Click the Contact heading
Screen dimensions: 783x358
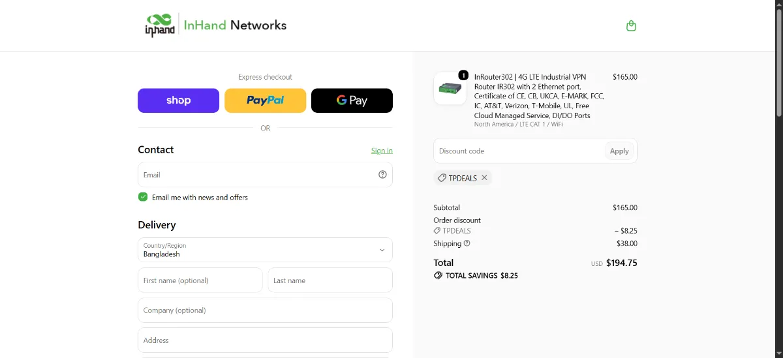tap(156, 149)
